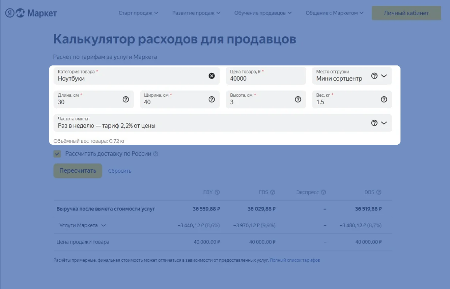This screenshot has width=450, height=289.
Task: Toggle the Russia delivery calculation checkbox
Action: 57,154
